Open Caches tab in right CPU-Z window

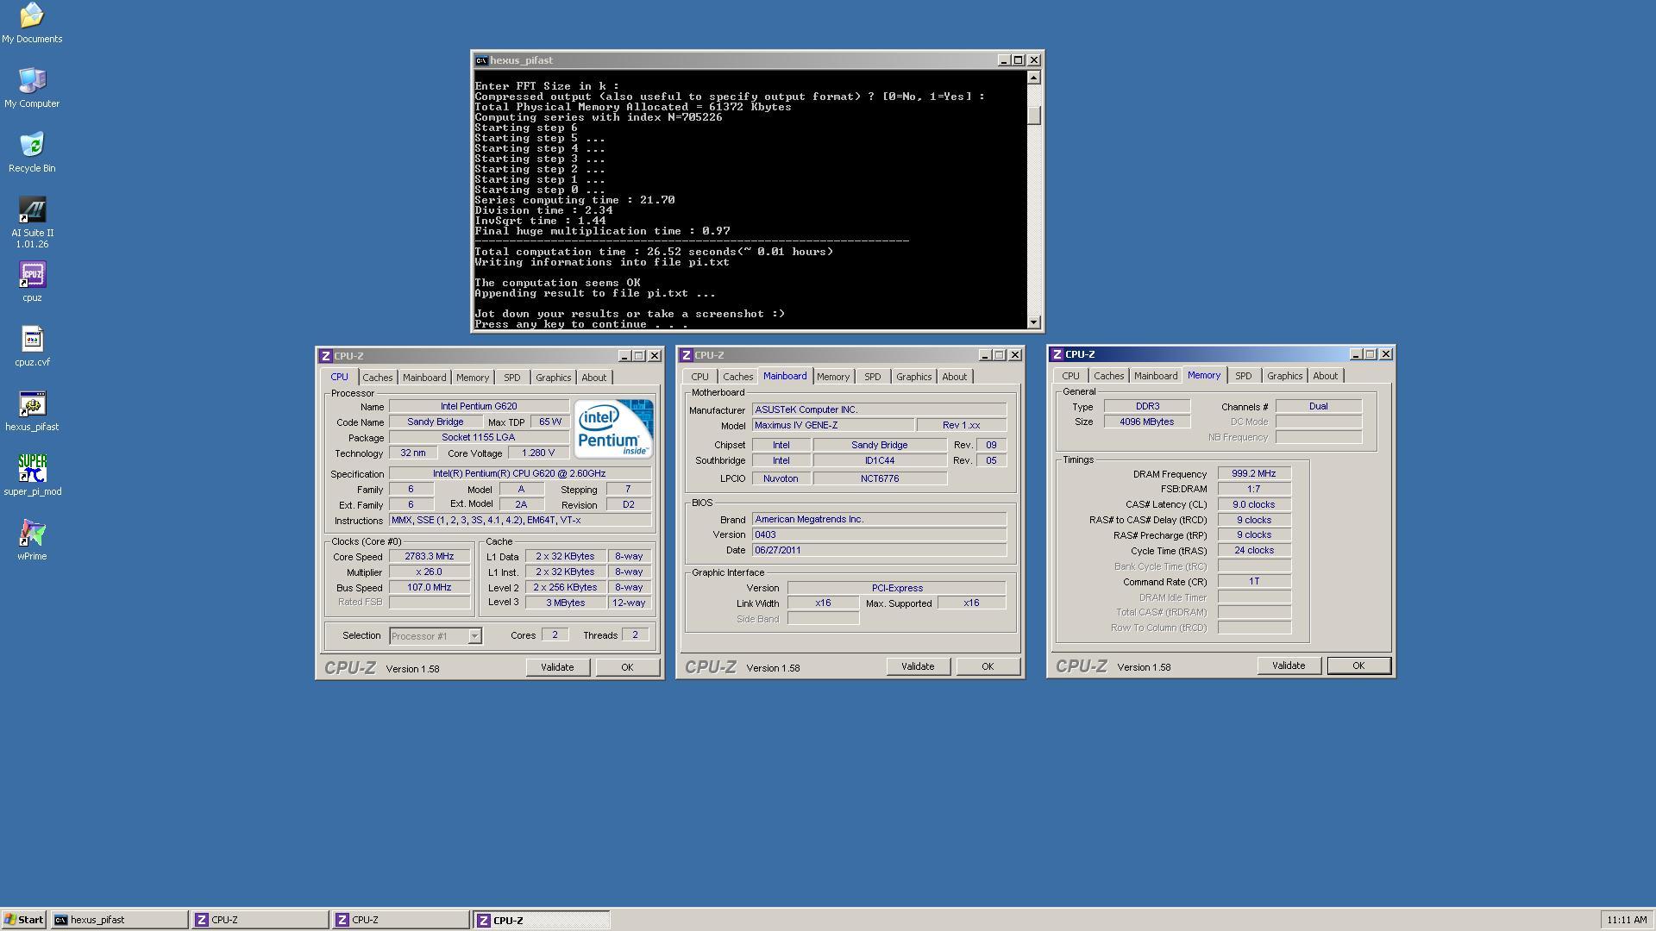tap(1108, 376)
